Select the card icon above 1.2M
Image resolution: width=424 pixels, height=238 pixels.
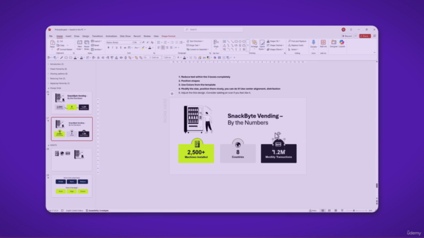click(278, 144)
